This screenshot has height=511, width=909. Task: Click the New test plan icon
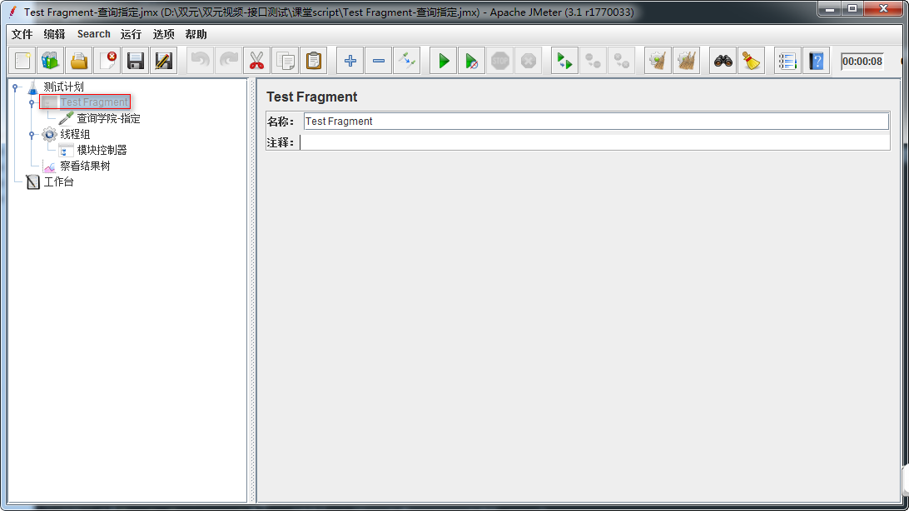tap(22, 61)
